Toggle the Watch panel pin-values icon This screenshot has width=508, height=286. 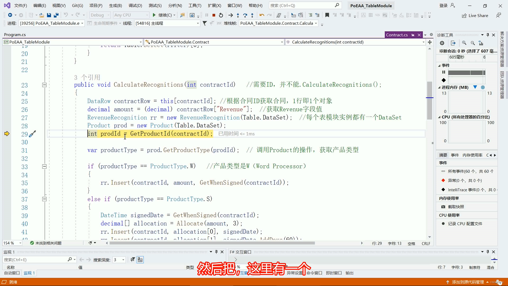coord(133,260)
